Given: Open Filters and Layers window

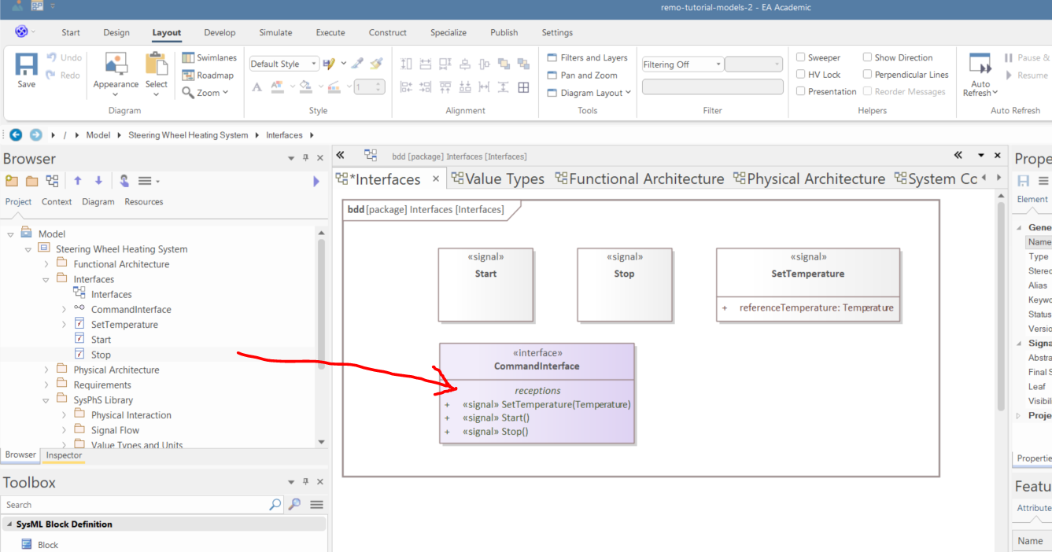Looking at the screenshot, I should 587,57.
